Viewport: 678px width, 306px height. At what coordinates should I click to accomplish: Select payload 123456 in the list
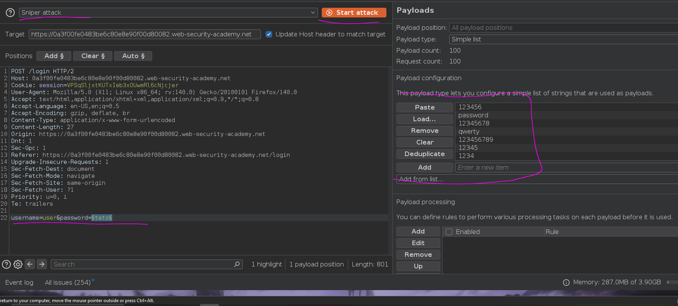[x=566, y=107]
